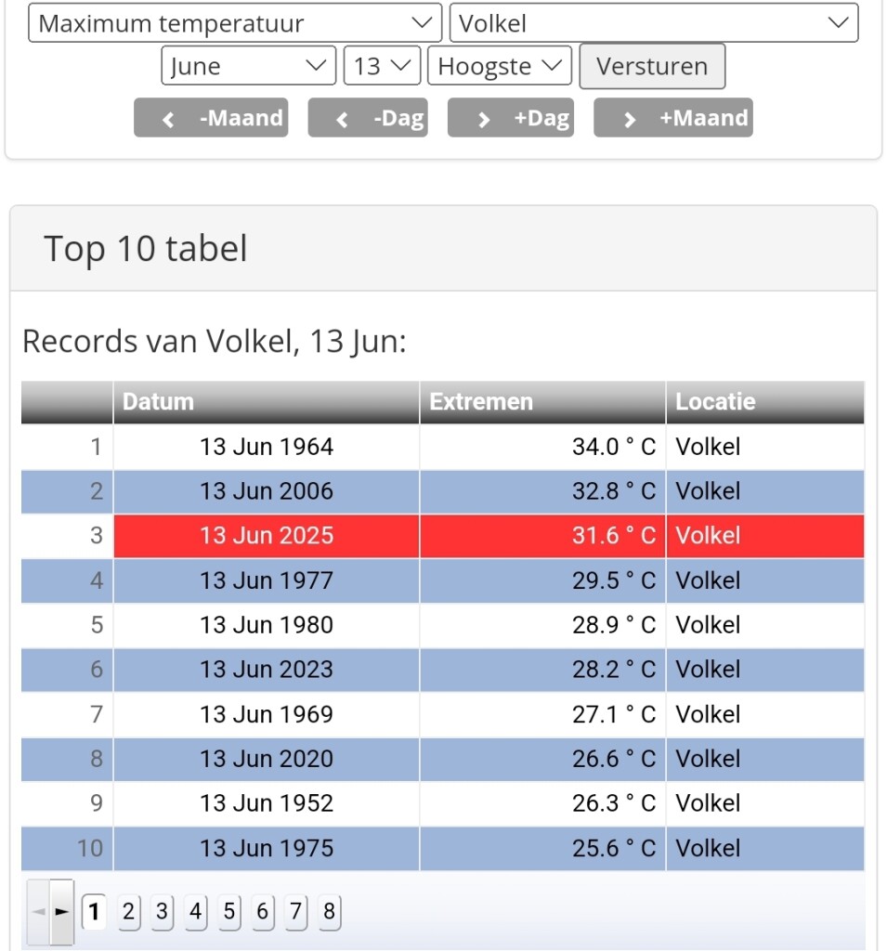Screen dimensions: 887x951
Task: Switch to page 5 of records
Action: (x=228, y=912)
